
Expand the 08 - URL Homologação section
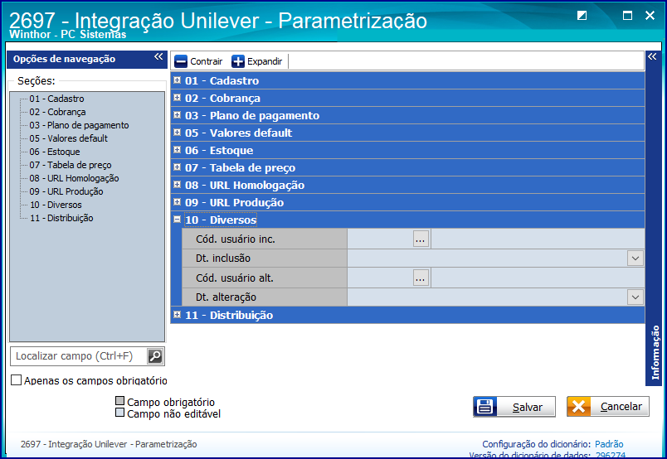[x=178, y=185]
